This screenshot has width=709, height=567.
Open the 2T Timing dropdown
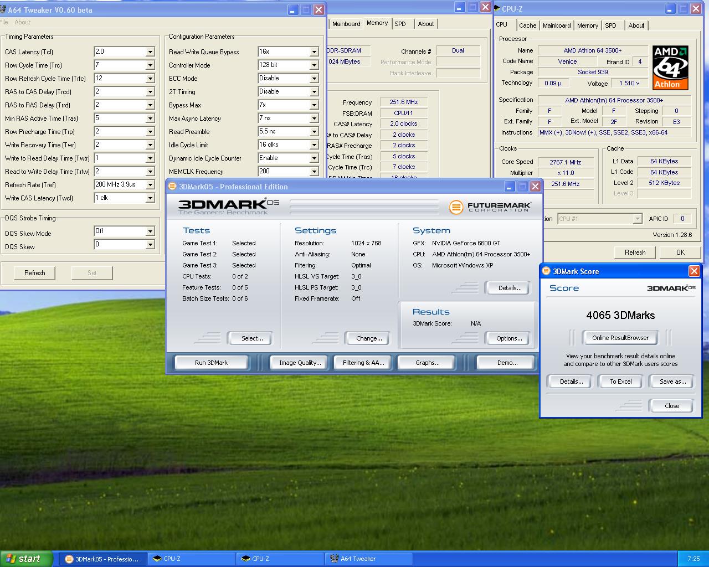click(x=314, y=91)
